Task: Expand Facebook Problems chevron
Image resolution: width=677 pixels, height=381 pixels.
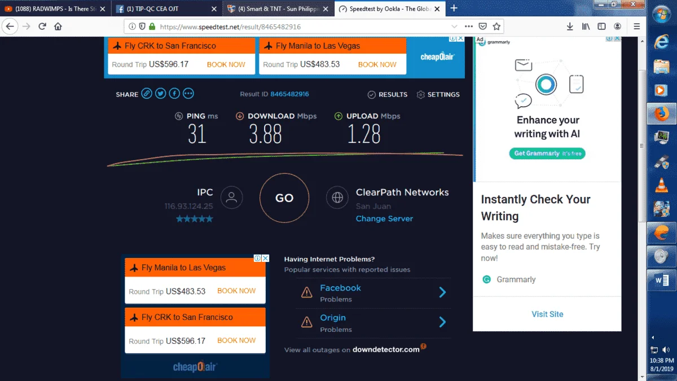Action: [x=442, y=292]
